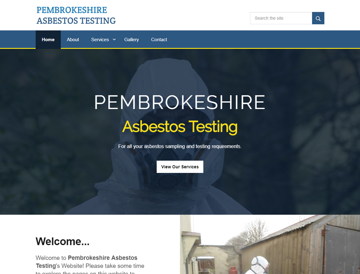Image resolution: width=360 pixels, height=274 pixels.
Task: Click the bold Pembrokeshire Asbestos Testing welcome text
Action: coord(87,262)
